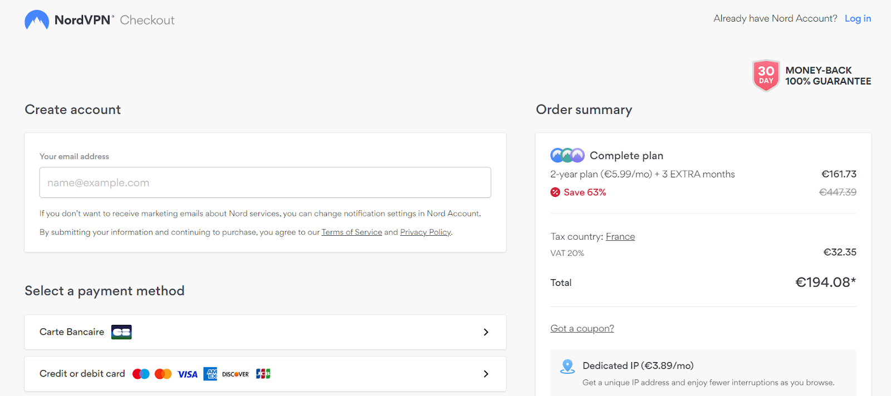Change tax country France link

click(x=620, y=236)
